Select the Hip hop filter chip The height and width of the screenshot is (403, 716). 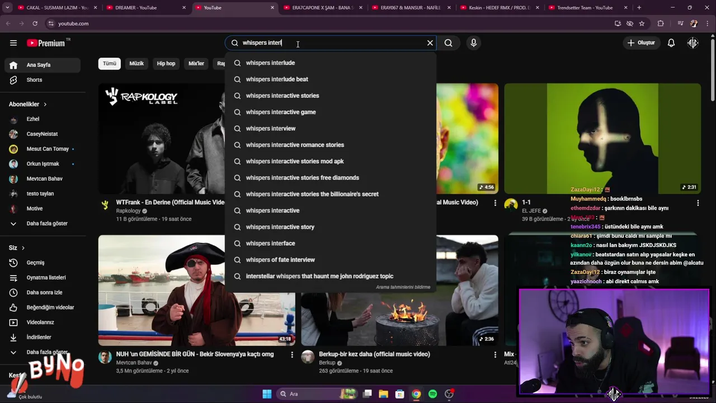166,63
